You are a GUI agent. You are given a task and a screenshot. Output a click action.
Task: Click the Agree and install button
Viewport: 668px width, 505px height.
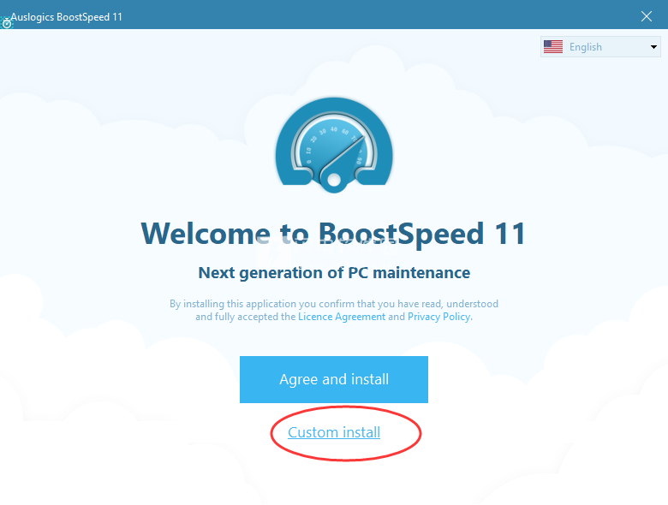(x=334, y=379)
